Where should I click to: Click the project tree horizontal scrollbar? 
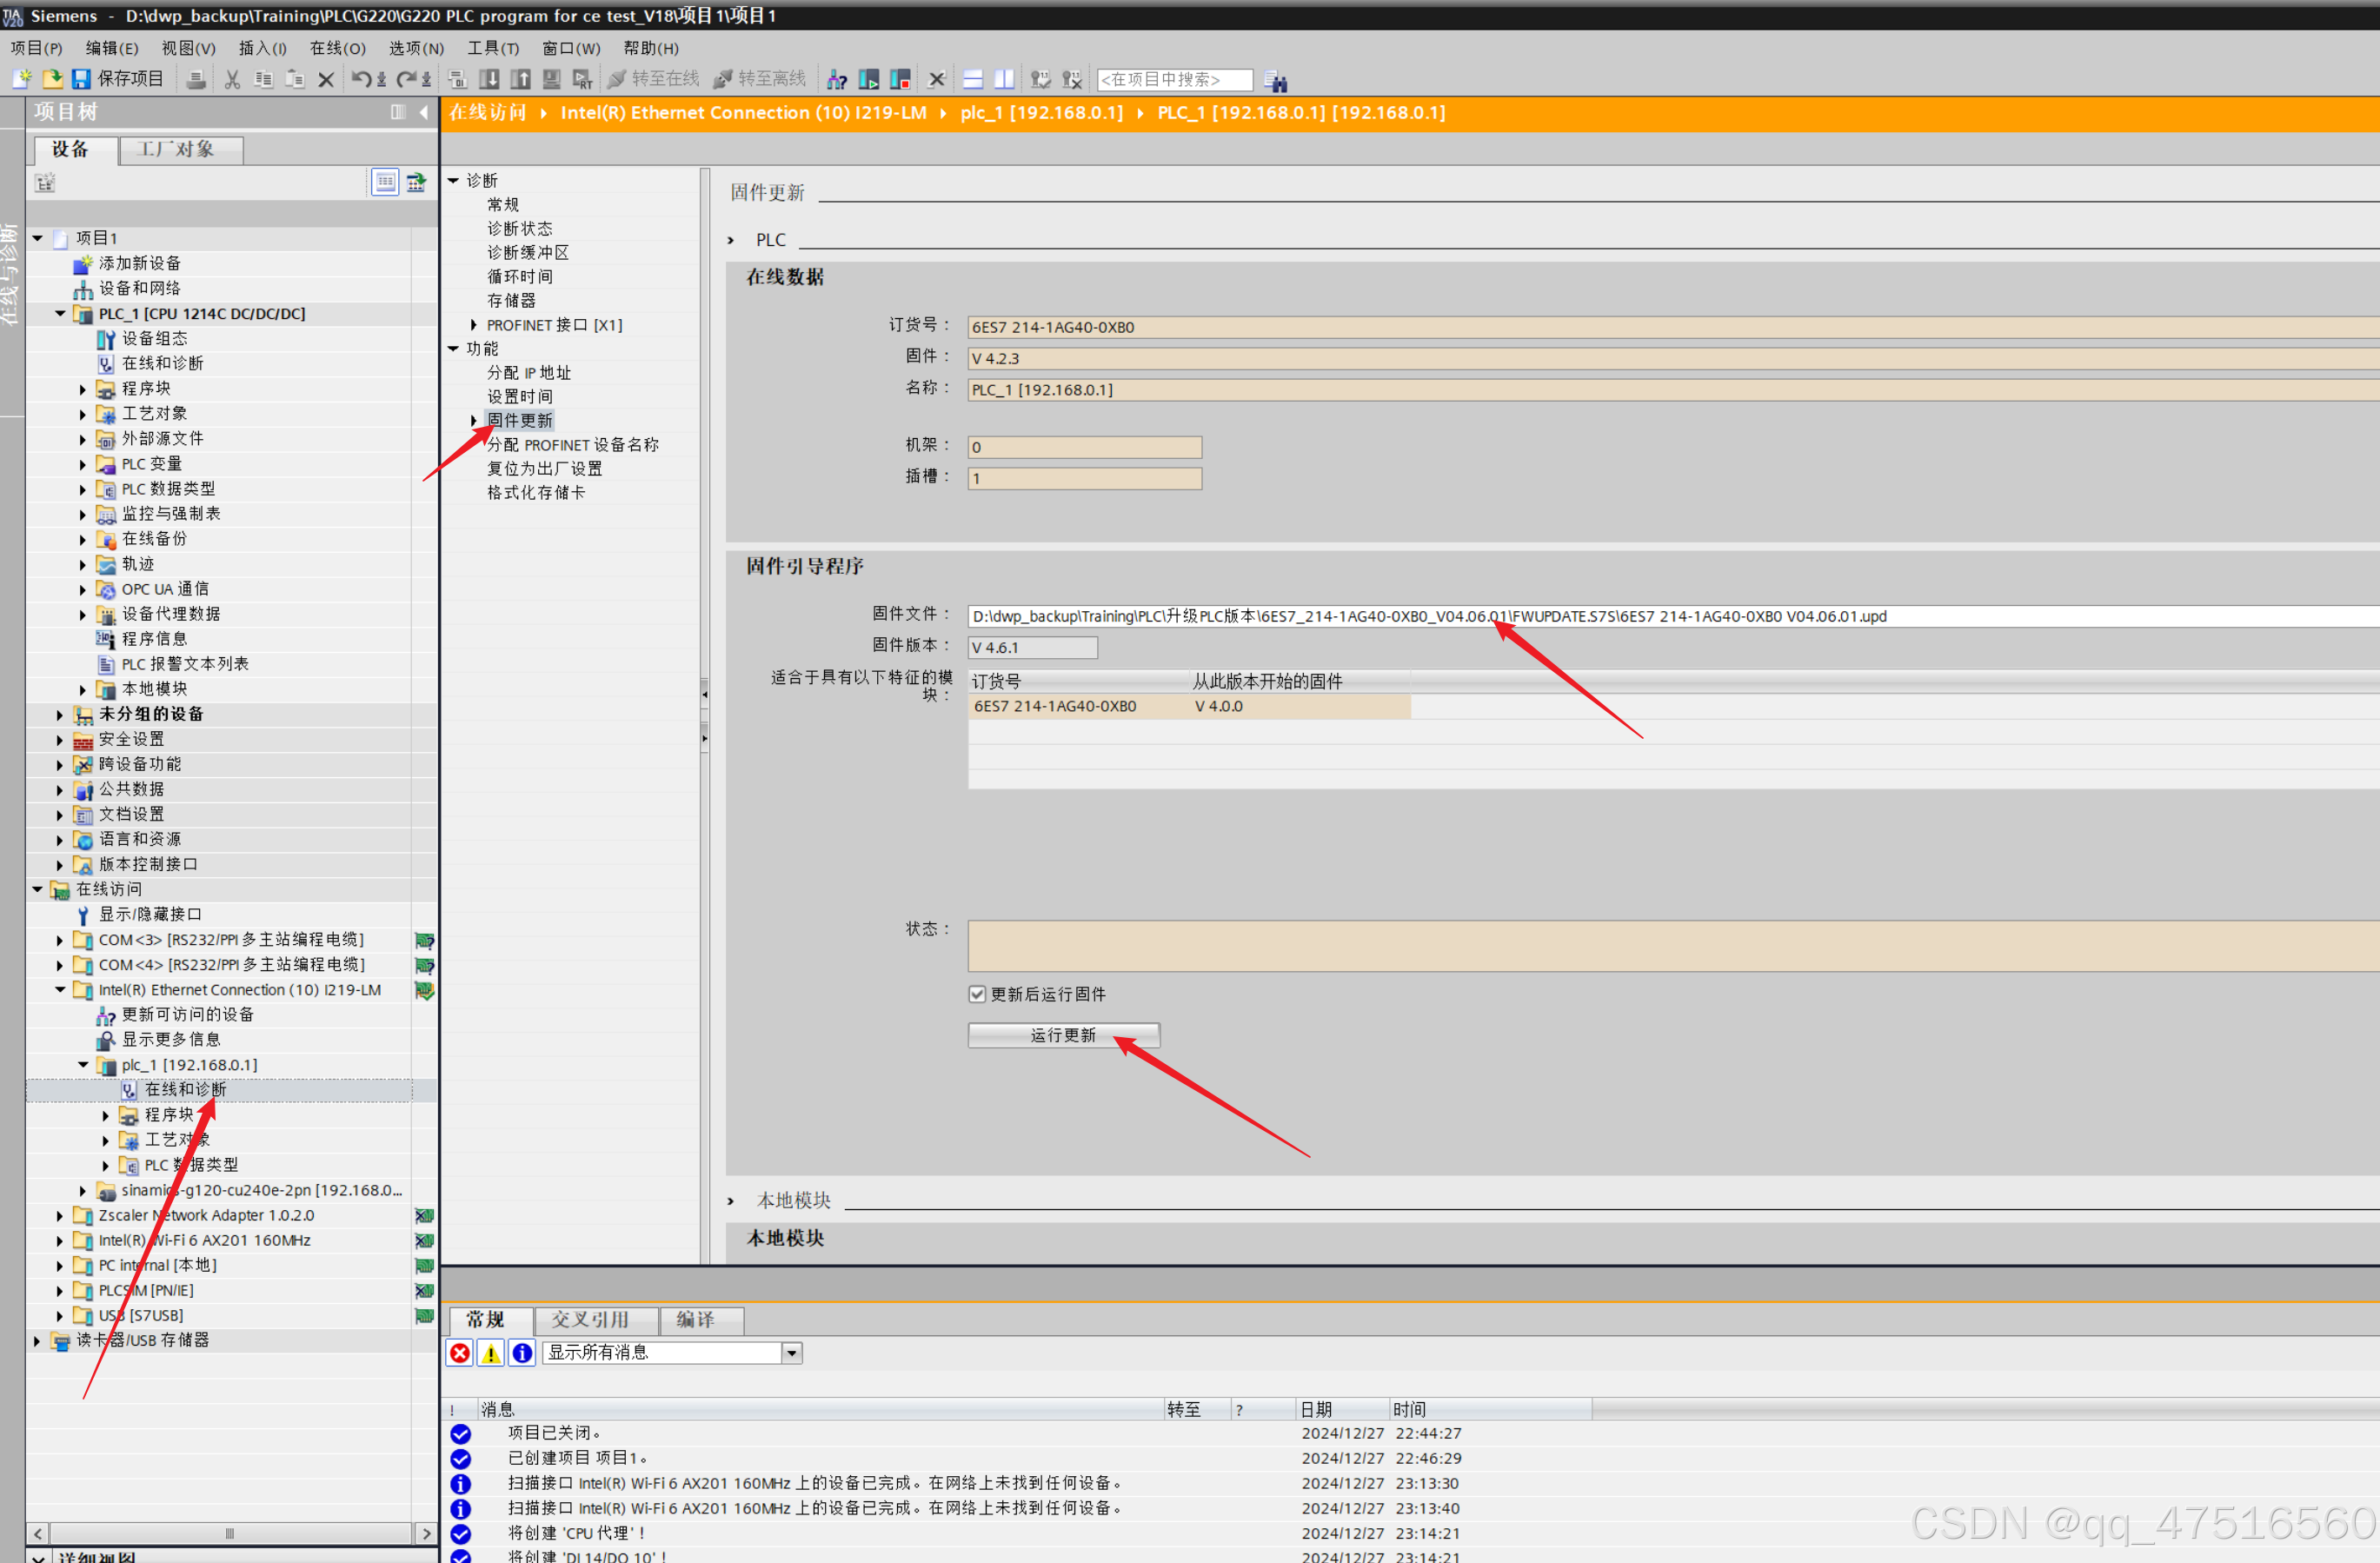tap(230, 1533)
